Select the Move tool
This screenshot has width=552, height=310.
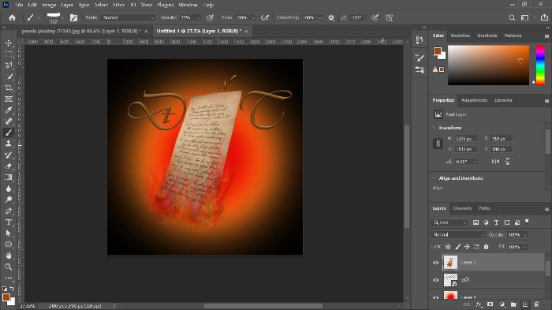coord(9,43)
